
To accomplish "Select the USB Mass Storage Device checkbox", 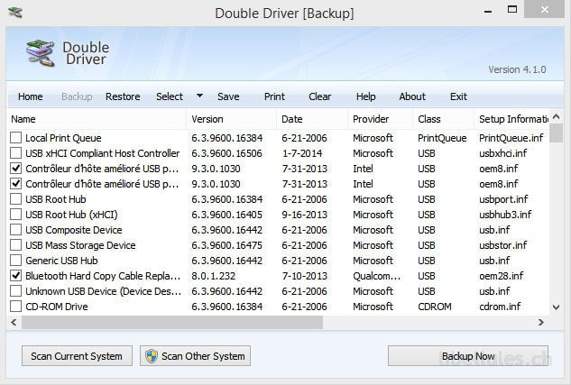I will pos(15,245).
